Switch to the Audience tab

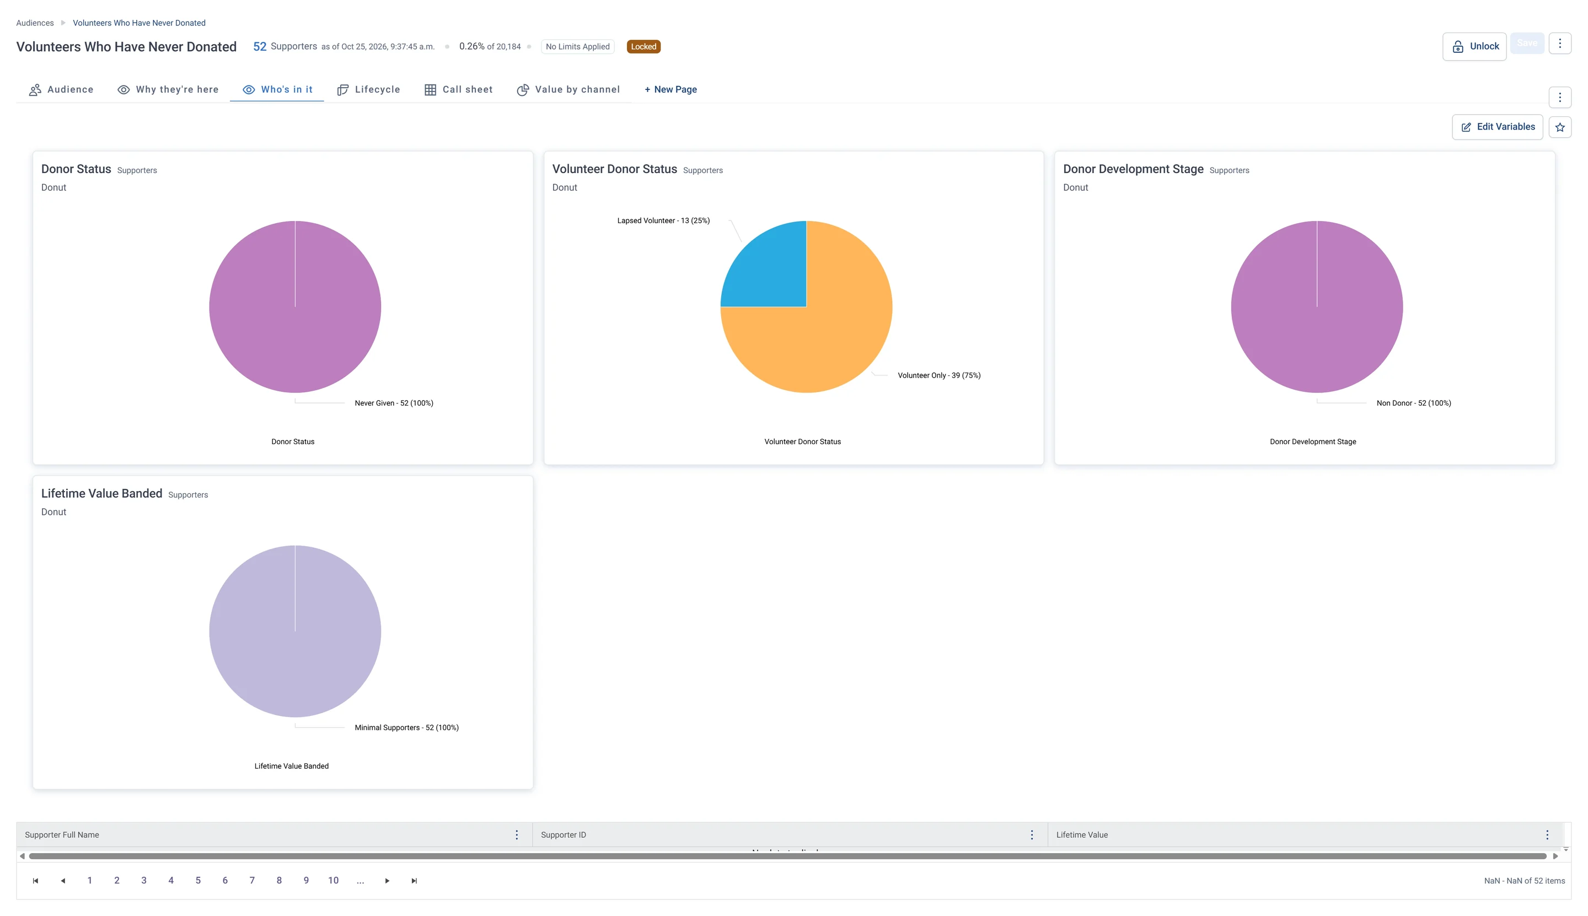[61, 90]
